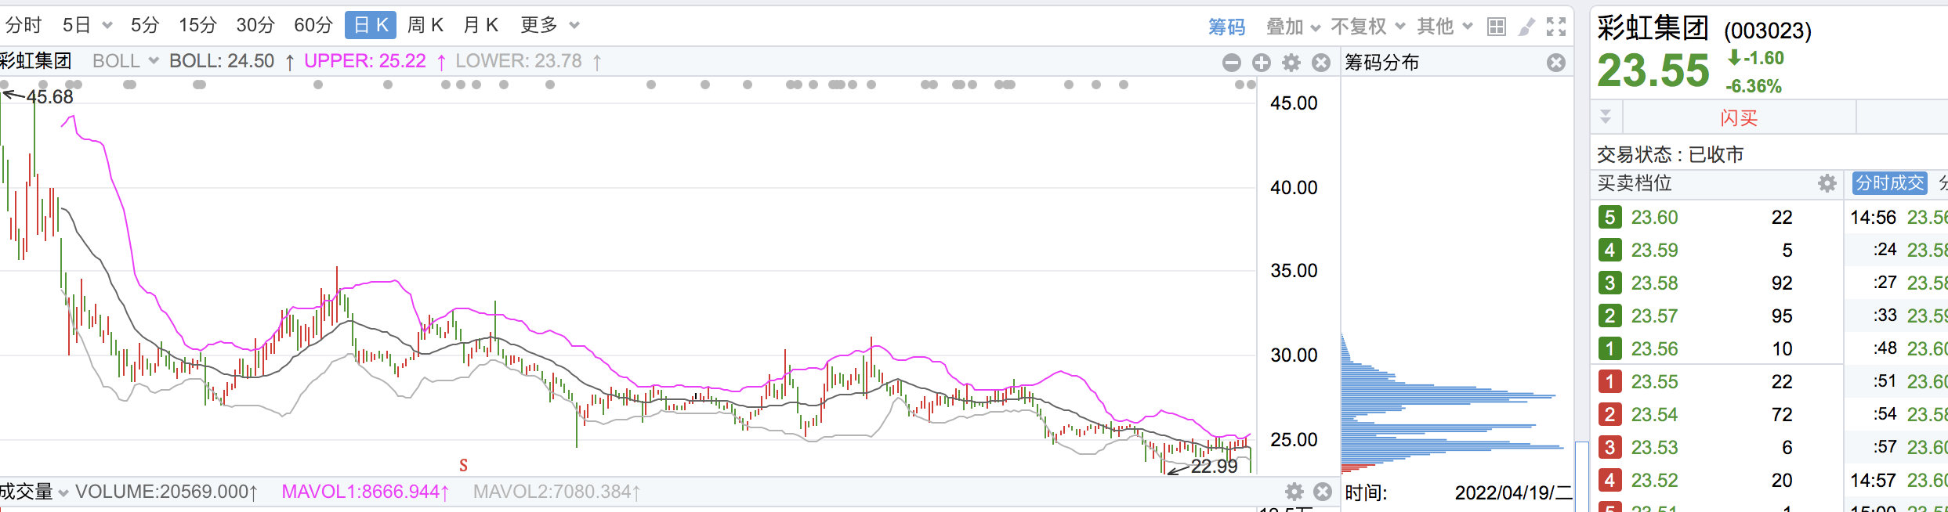Viewport: 1948px width, 512px height.
Task: Click the red S marker on the chart
Action: 463,466
